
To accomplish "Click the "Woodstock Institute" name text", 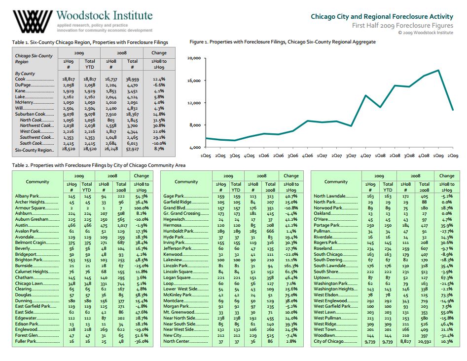I will (x=105, y=15).
